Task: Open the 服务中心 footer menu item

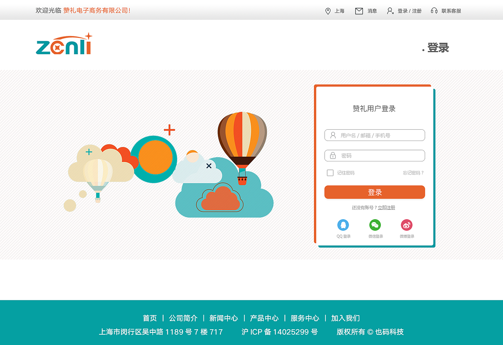Action: (305, 318)
